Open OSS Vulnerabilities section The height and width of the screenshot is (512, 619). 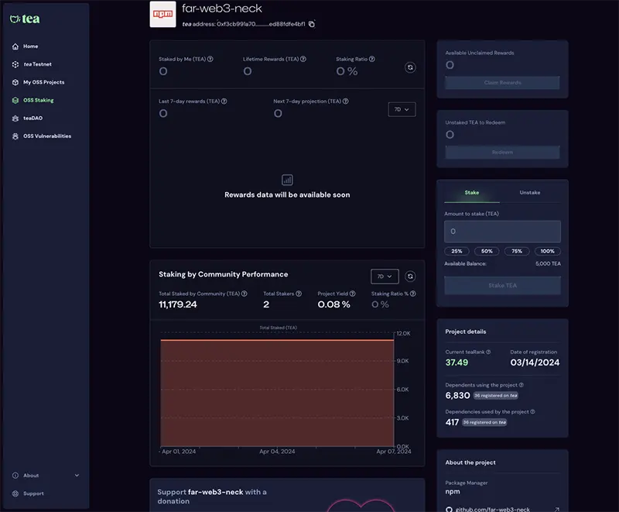click(47, 136)
